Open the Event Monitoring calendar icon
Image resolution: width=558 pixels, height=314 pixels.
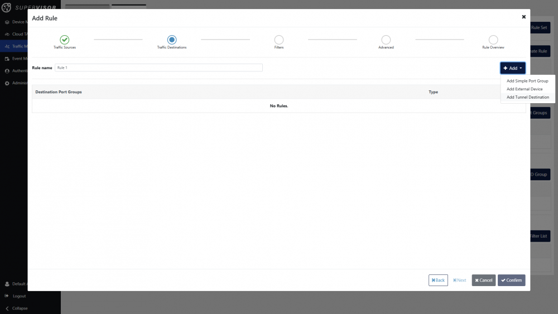click(x=7, y=59)
